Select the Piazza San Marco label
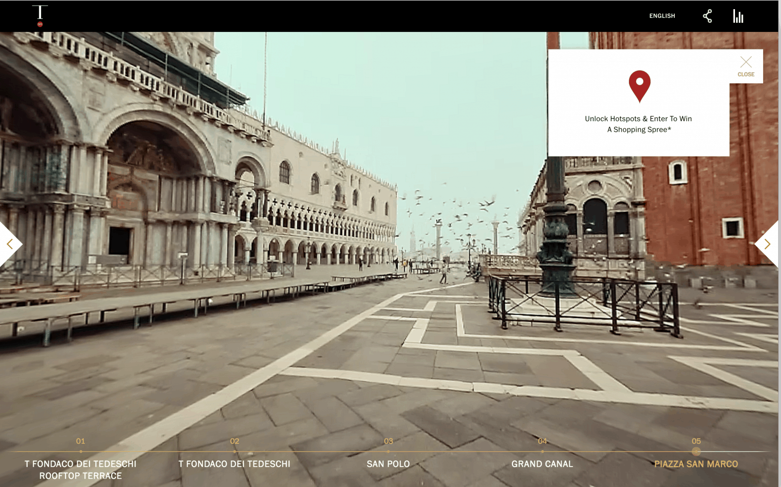 pyautogui.click(x=696, y=464)
